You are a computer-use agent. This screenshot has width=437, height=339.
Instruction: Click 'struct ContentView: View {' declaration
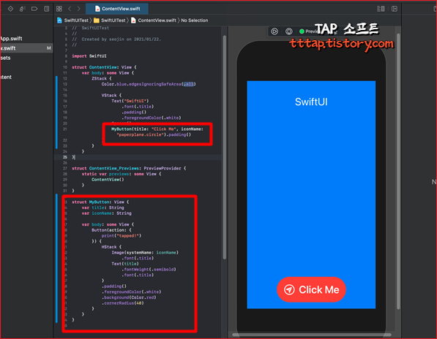coord(104,67)
